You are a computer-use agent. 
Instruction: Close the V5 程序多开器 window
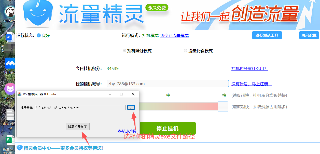[133, 94]
